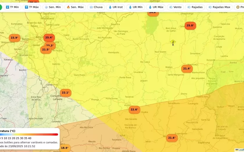Open the Leaflet attribution link

241,150
